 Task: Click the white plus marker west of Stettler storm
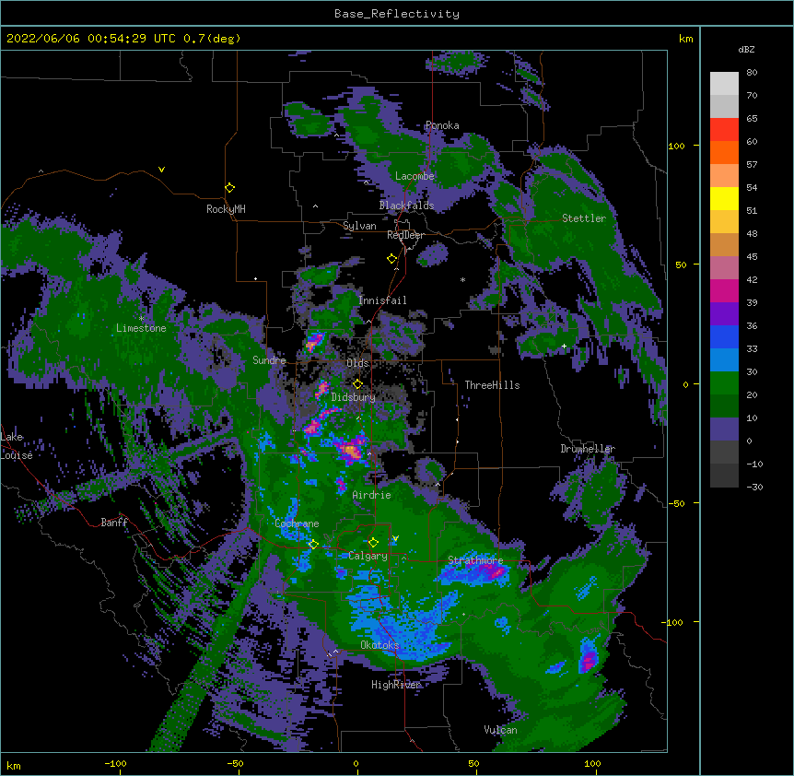pos(564,346)
